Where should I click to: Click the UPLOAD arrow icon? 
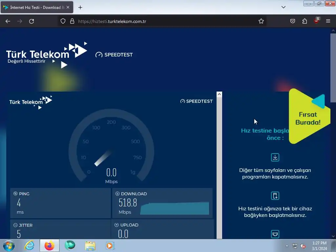click(116, 225)
